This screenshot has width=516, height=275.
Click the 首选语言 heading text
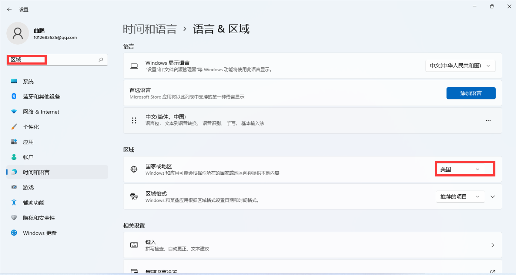pos(140,90)
